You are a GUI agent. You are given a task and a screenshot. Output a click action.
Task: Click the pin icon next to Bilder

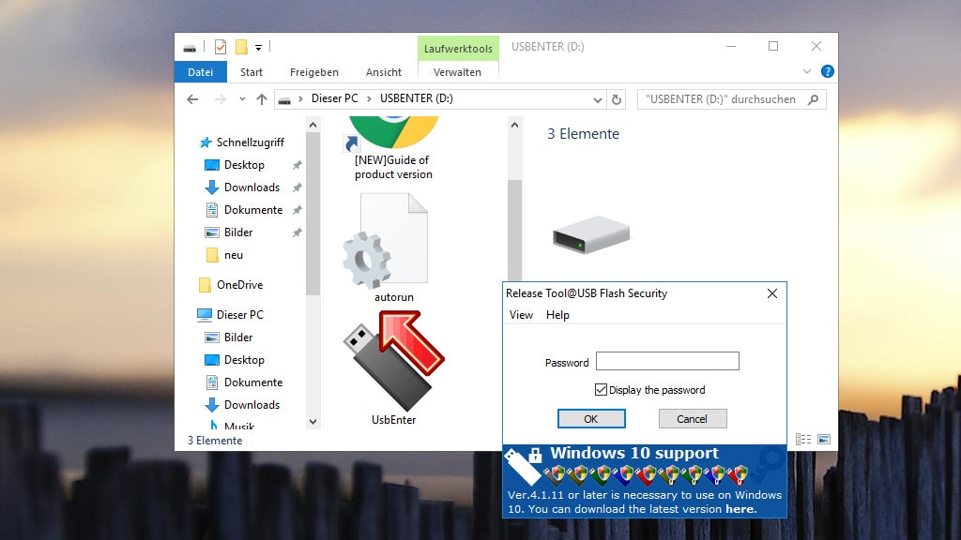pos(297,233)
